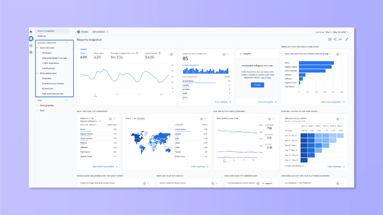Open Reports snapshot in navigation
The height and width of the screenshot is (215, 383).
(x=52, y=31)
